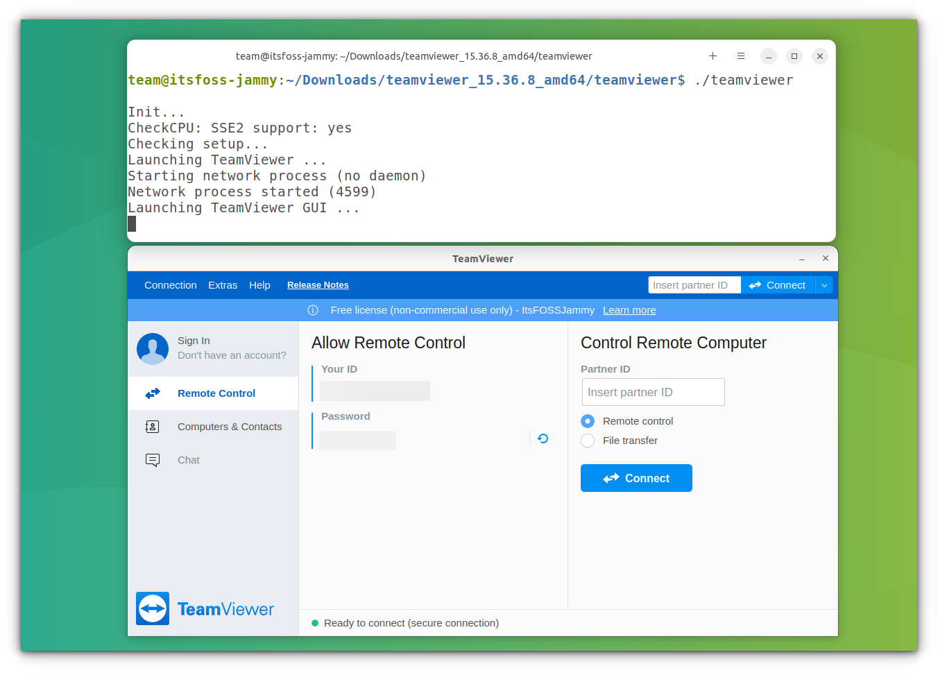Click the Sign In text

coord(194,341)
